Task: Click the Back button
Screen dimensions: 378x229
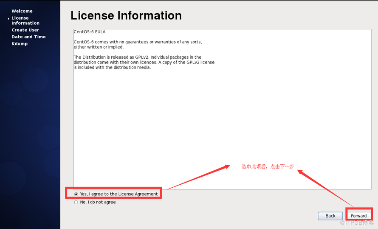Action: pos(330,216)
